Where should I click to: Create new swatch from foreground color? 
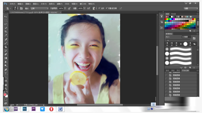190,31
